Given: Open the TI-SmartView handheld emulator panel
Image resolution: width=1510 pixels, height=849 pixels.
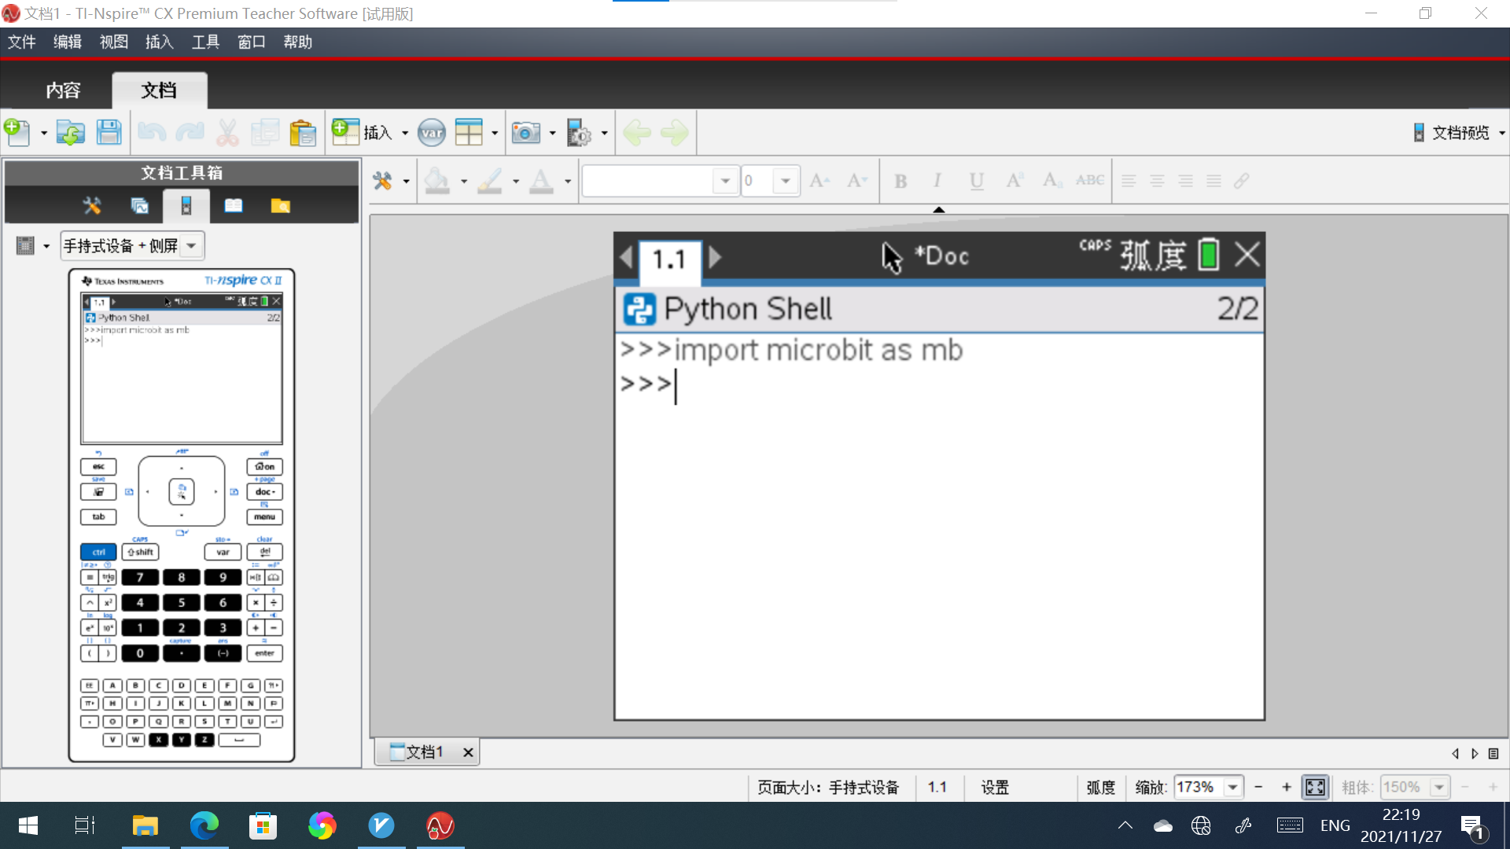Looking at the screenshot, I should [186, 206].
